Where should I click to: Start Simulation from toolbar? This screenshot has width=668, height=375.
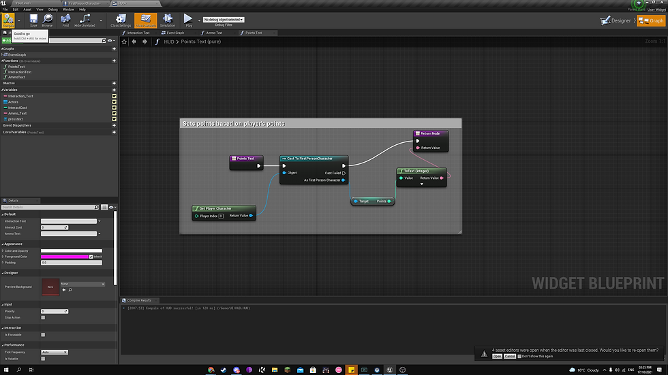(168, 20)
